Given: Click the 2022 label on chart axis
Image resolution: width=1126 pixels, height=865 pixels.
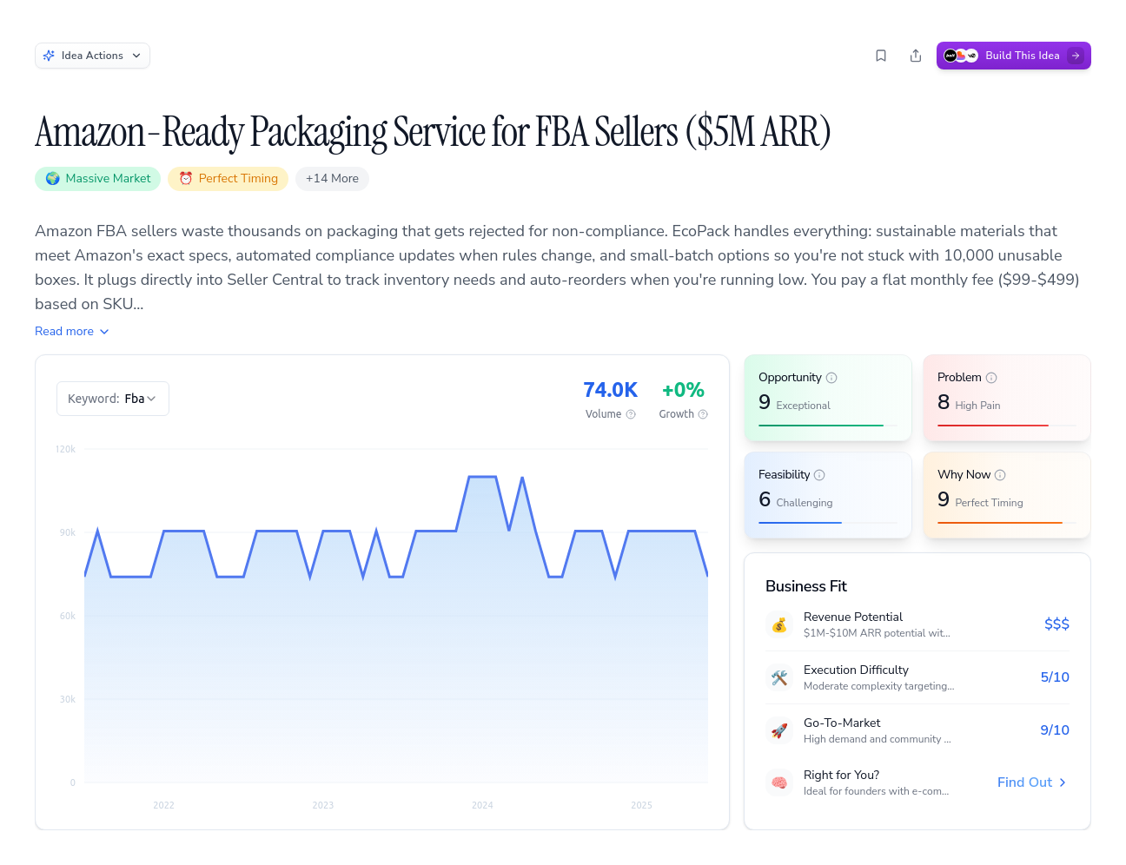Looking at the screenshot, I should coord(163,805).
